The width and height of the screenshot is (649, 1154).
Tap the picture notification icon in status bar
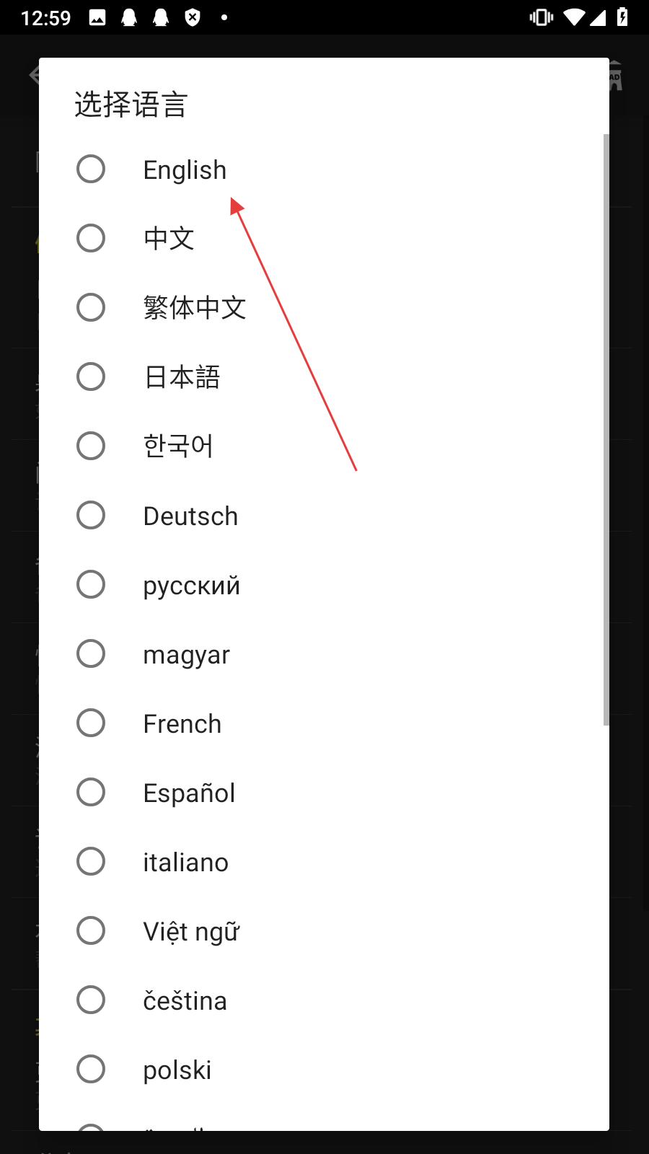tap(97, 17)
